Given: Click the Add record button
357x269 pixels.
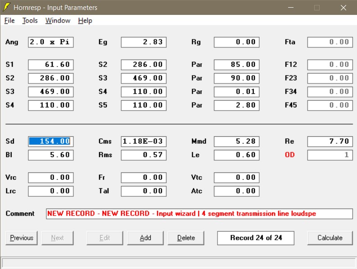Looking at the screenshot, I should coord(145,238).
